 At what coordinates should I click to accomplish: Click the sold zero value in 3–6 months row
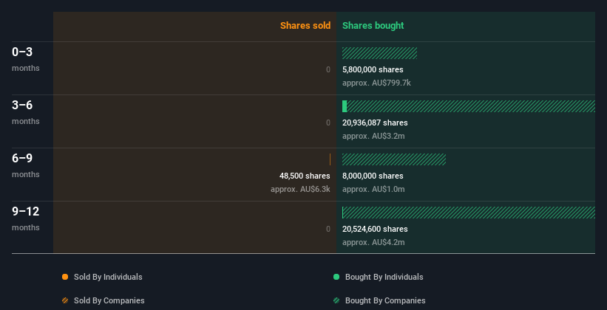(x=328, y=123)
